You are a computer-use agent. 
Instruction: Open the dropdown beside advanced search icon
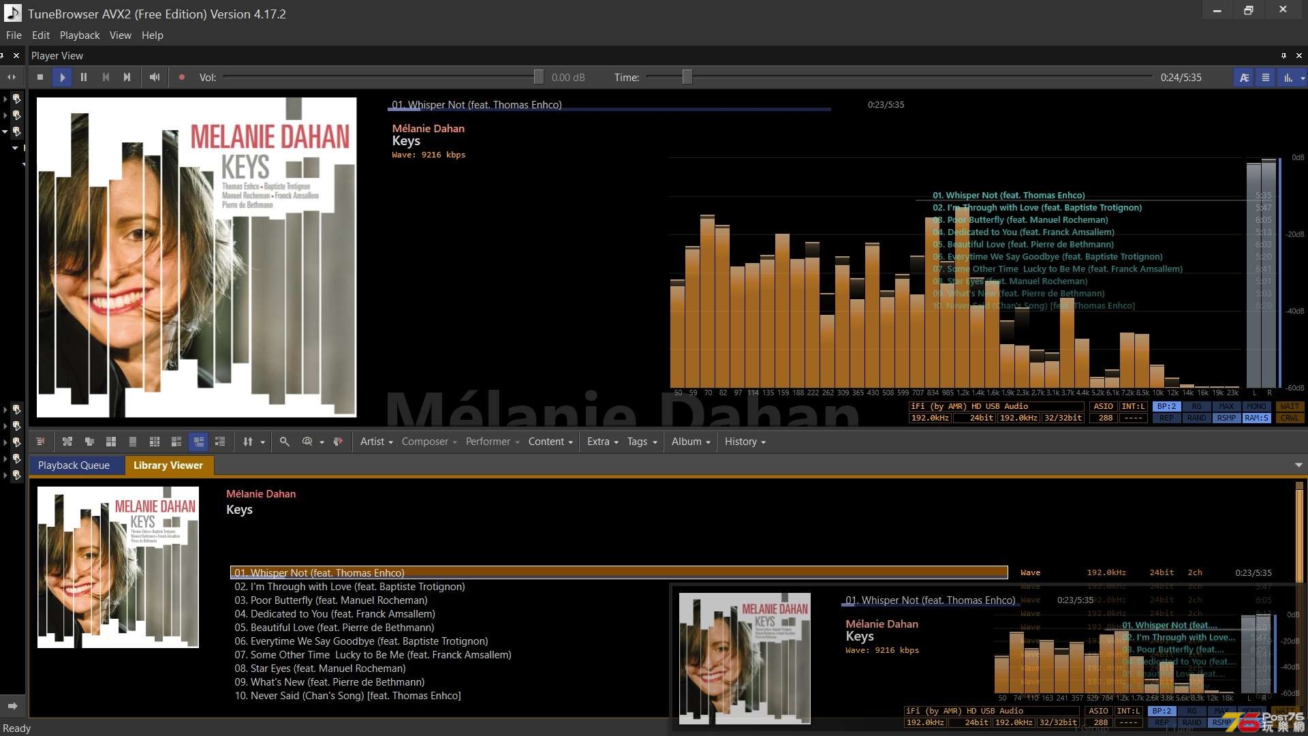point(322,442)
